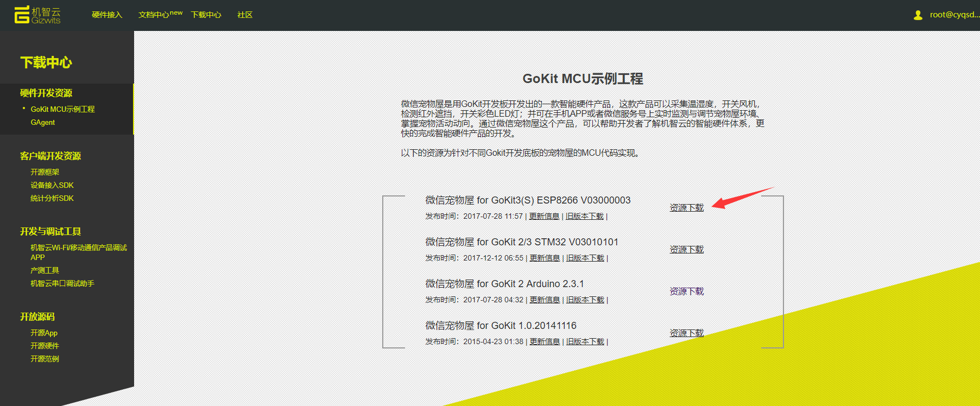Open 更新信息 for ESP8266 V03000003
The width and height of the screenshot is (980, 406).
coord(545,216)
